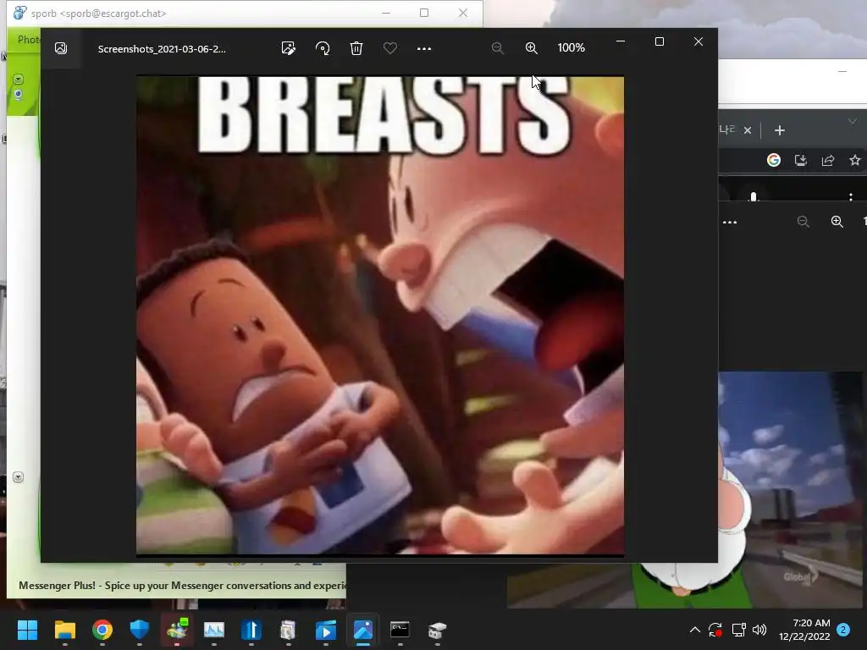Zoom out in the background Photos window
This screenshot has width=867, height=650.
click(x=803, y=223)
